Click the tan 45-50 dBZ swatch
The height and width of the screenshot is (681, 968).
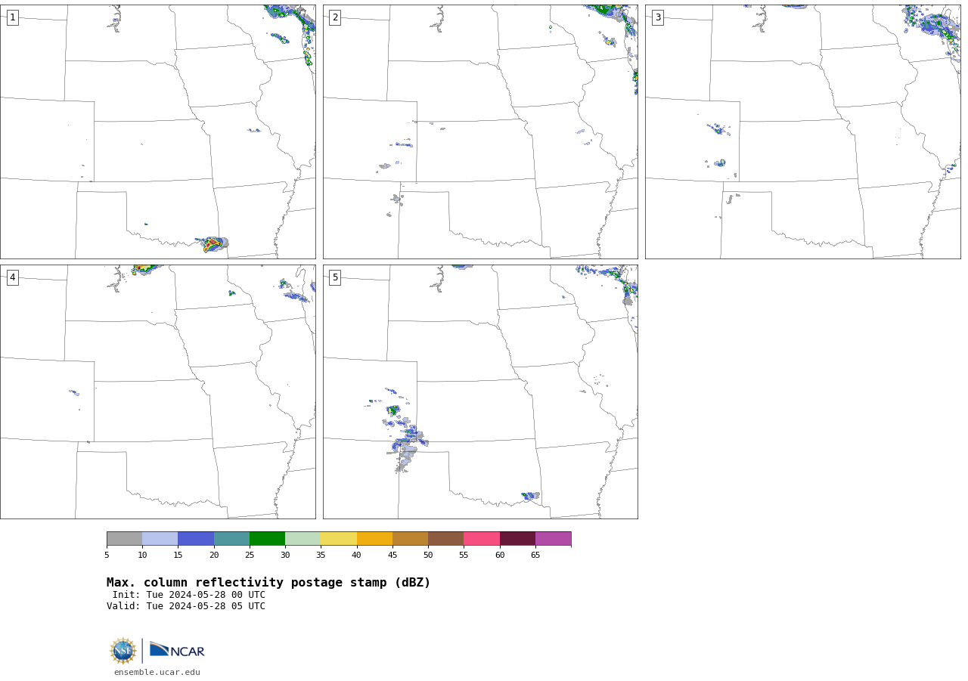410,539
